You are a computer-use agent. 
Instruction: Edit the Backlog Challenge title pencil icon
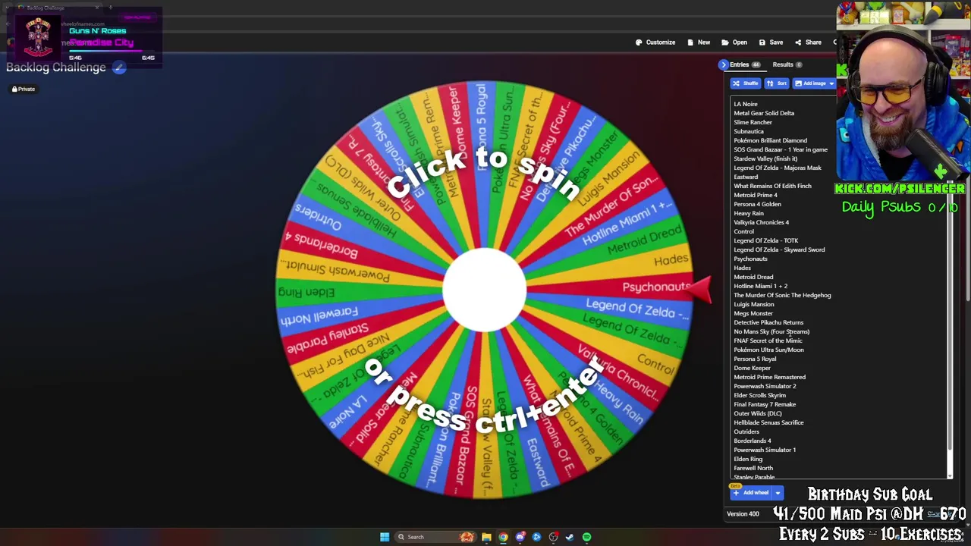pos(118,67)
